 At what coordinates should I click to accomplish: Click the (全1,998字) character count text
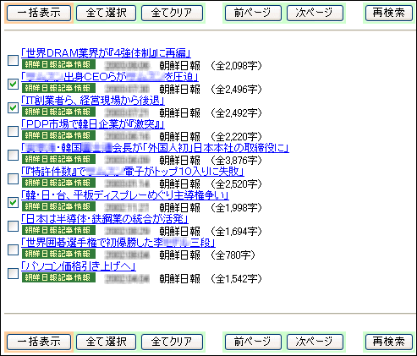click(236, 208)
